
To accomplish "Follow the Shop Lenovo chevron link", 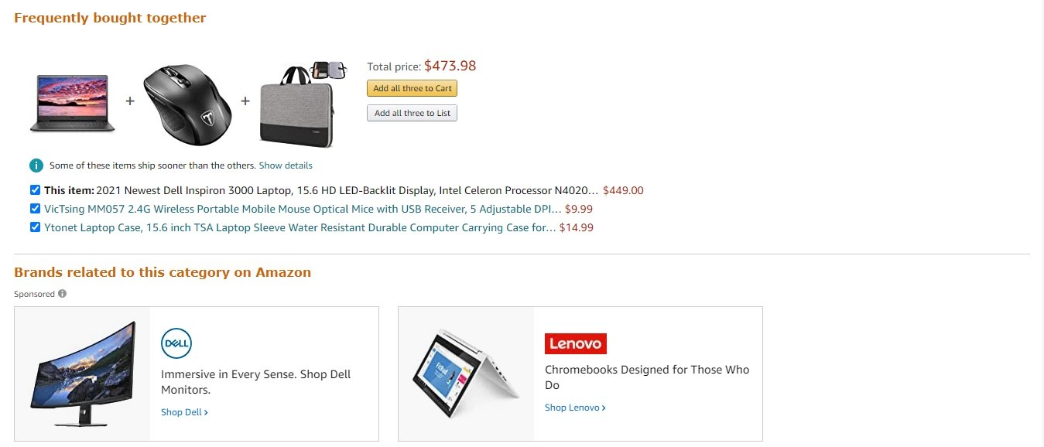I will 575,408.
